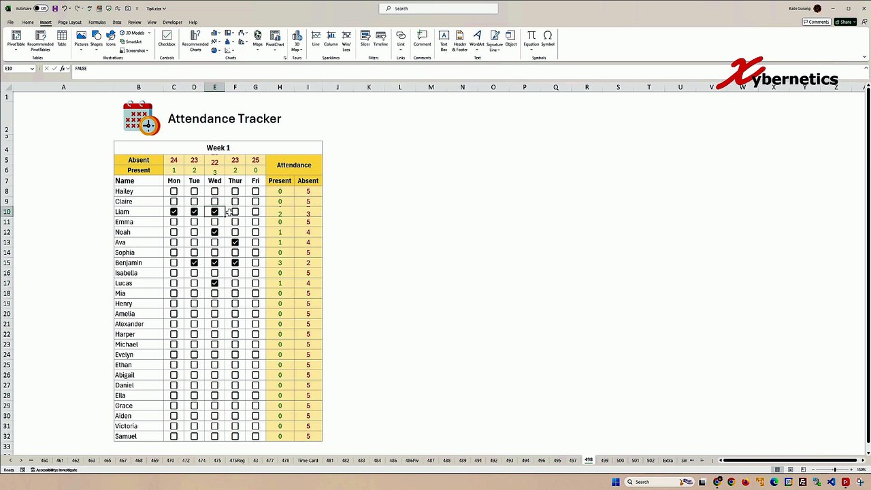Open the Shapes gallery
Image resolution: width=871 pixels, height=490 pixels.
point(96,39)
